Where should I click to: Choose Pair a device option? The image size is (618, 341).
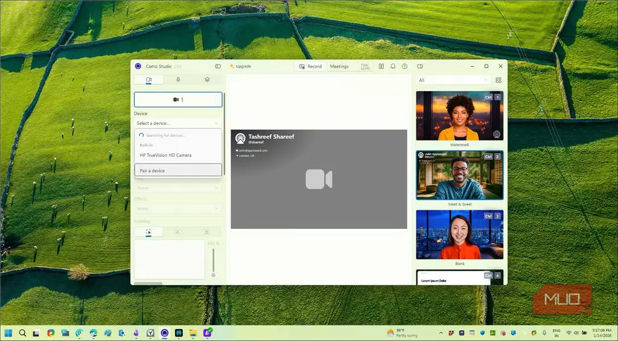tap(178, 170)
